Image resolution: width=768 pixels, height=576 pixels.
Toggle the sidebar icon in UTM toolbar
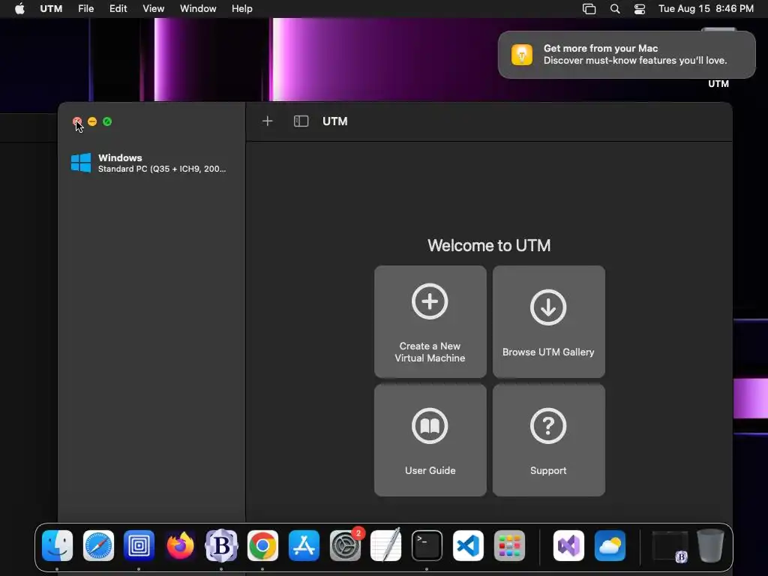click(x=301, y=121)
